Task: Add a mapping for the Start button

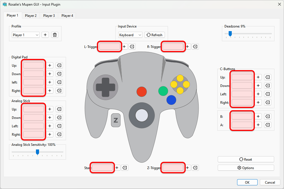Action: point(117,168)
